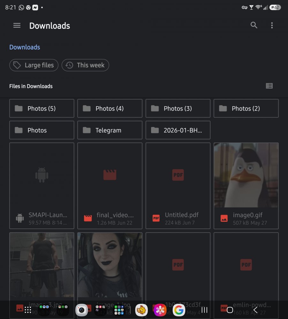288x319 pixels.
Task: Tap the app drawer grid icon
Action: (28, 310)
